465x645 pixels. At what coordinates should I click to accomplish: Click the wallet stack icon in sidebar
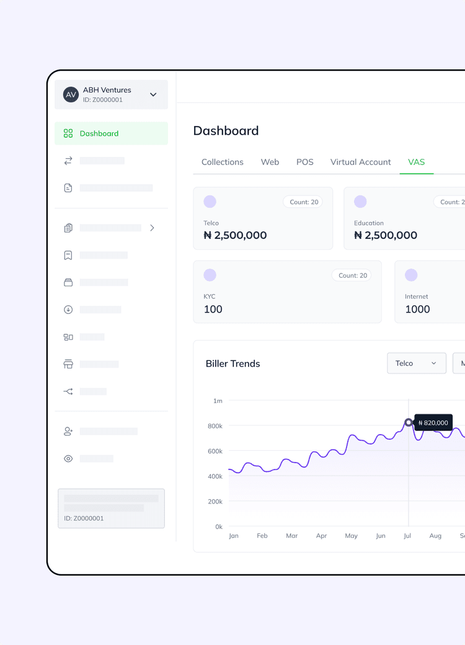pos(68,282)
